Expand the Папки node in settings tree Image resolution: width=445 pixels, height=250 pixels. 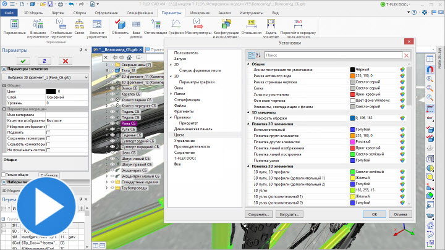[x=171, y=94]
